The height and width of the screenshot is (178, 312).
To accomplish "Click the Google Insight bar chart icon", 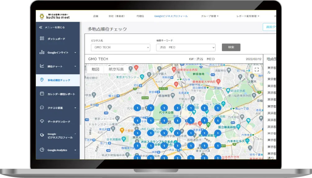I will (x=42, y=52).
